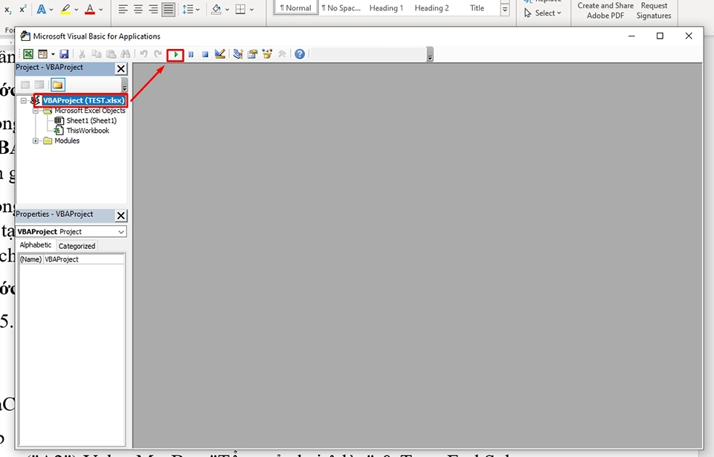
Task: Open the Borders dropdown arrow in Word
Action: (252, 9)
